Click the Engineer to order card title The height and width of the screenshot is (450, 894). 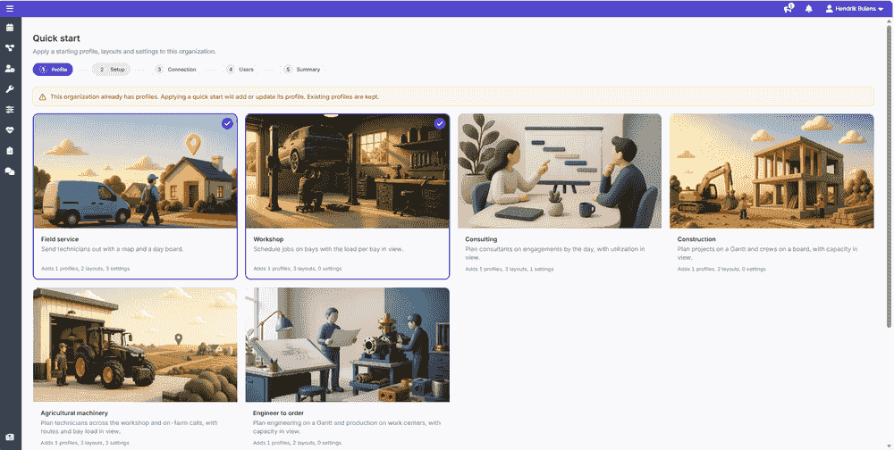point(278,413)
